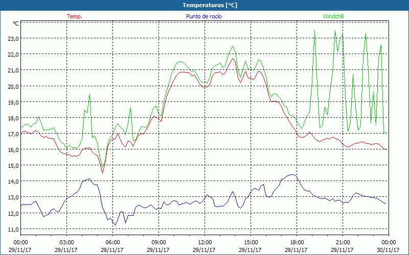This screenshot has width=409, height=255.
Task: Select the blue 'Punto de rocío' legend label
Action: click(x=203, y=16)
